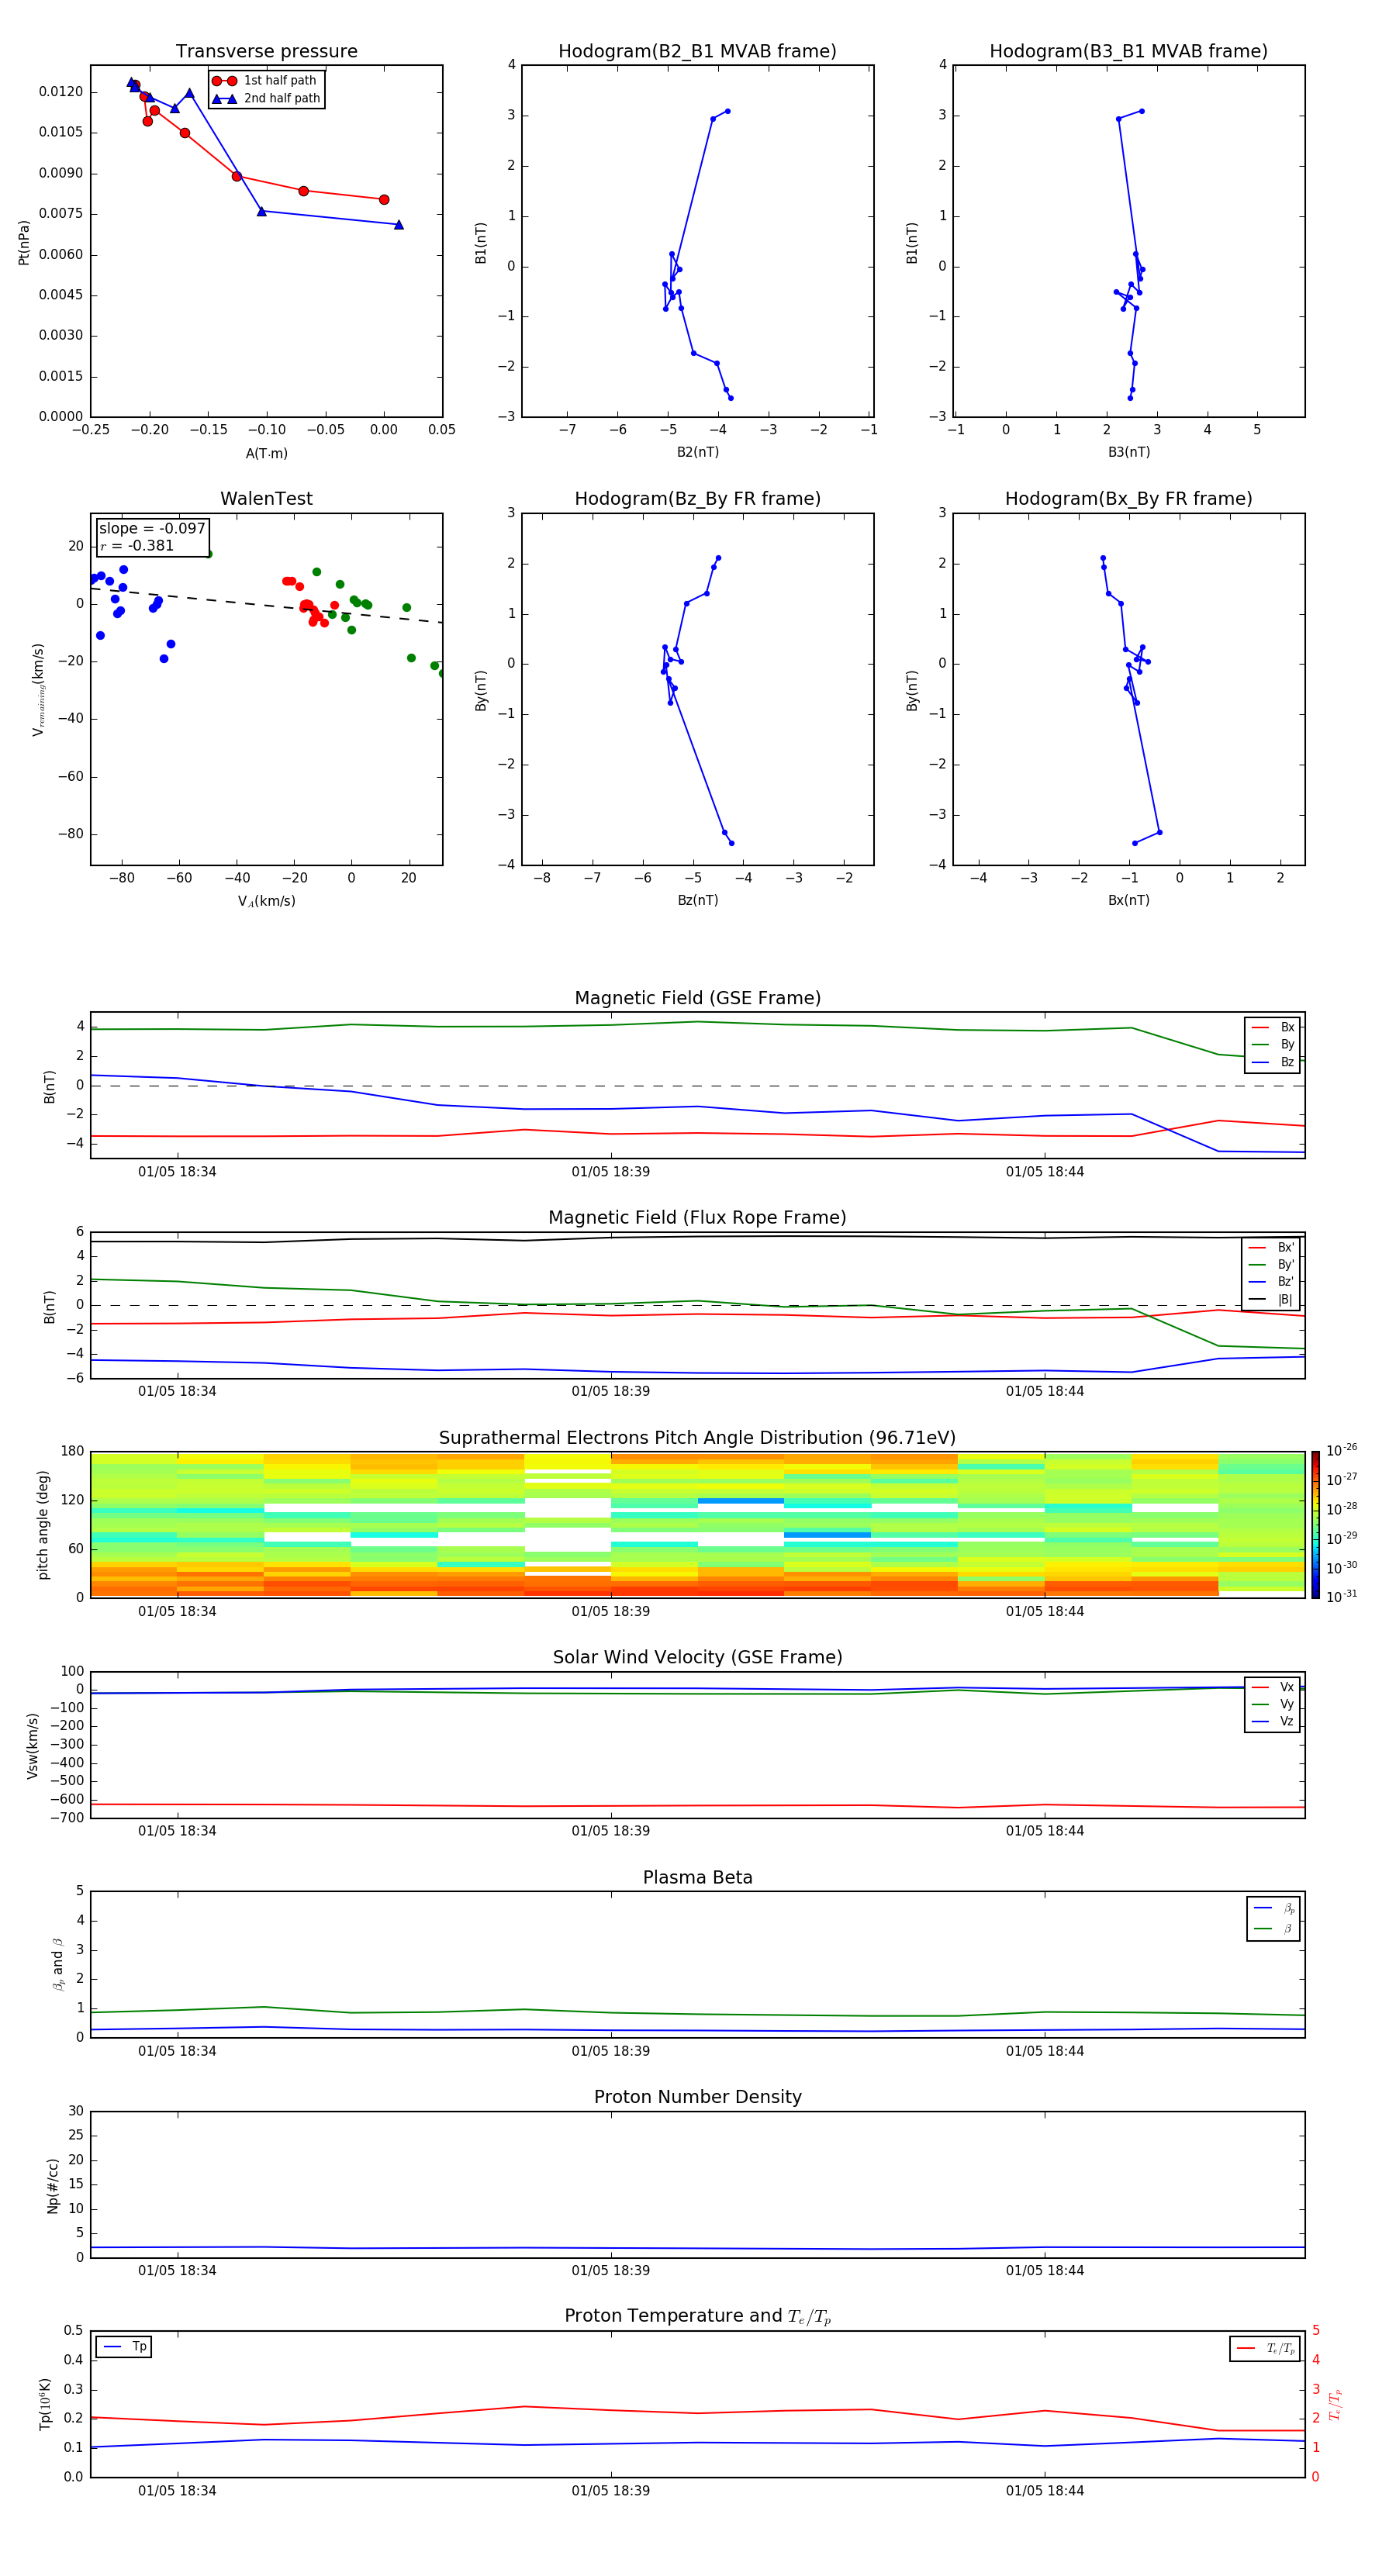Click the "B2(nT)" x-axis label
Screen dimensions: 1396x2559
[x=697, y=452]
